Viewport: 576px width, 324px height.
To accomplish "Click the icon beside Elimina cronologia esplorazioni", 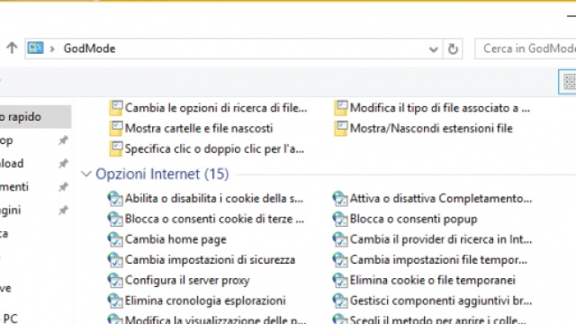I will (x=115, y=301).
